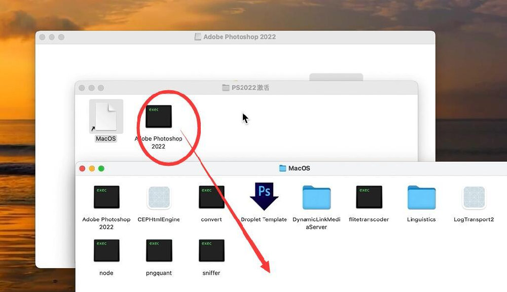Select the convert executable icon
Viewport: 507px width, 292px height.
point(211,197)
